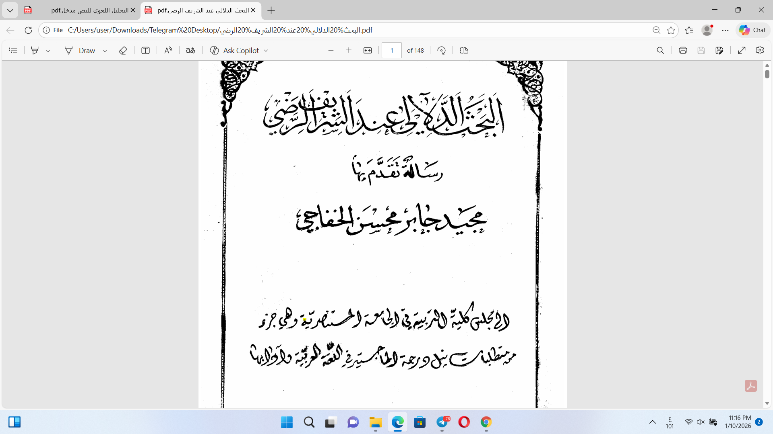773x434 pixels.
Task: Click the floating Adobe Acrobat icon
Action: pyautogui.click(x=751, y=386)
